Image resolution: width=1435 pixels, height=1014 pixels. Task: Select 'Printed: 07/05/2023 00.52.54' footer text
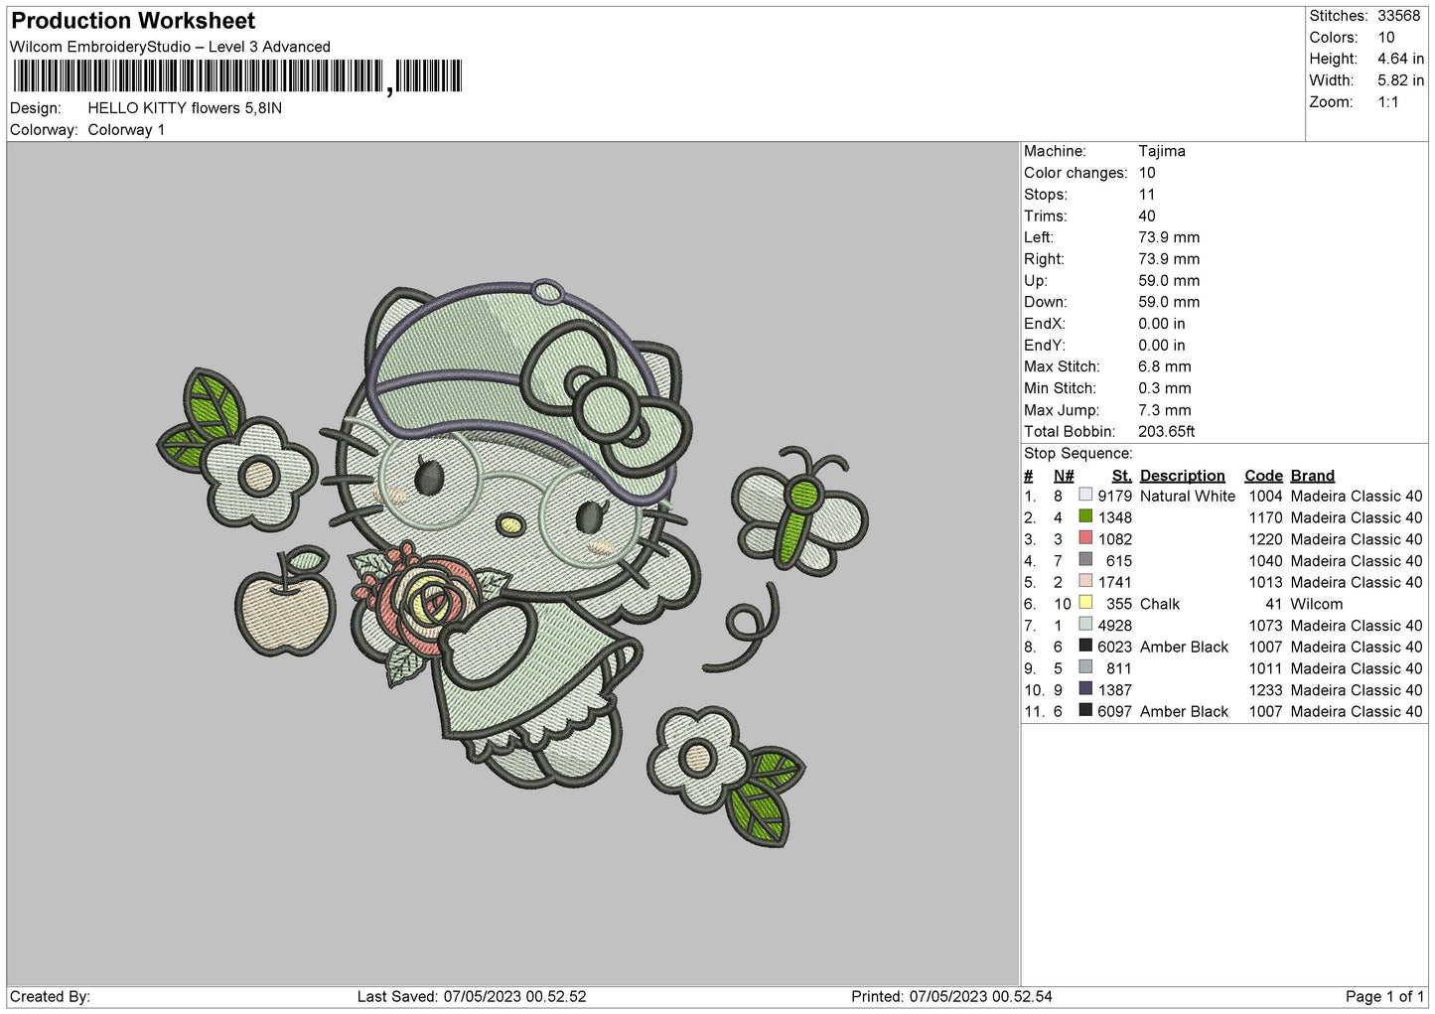pos(951,996)
